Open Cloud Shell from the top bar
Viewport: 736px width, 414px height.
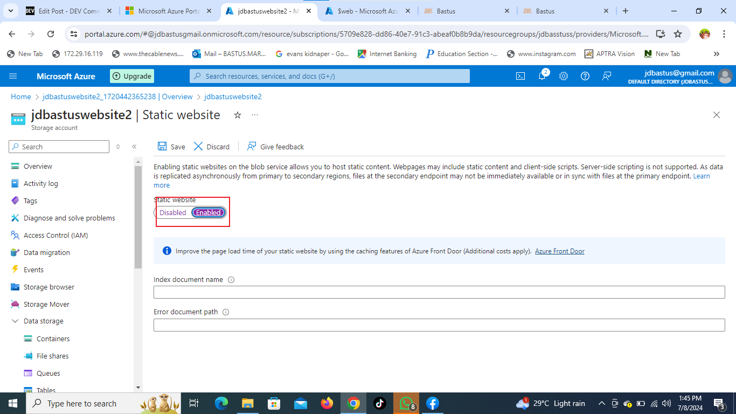click(520, 76)
